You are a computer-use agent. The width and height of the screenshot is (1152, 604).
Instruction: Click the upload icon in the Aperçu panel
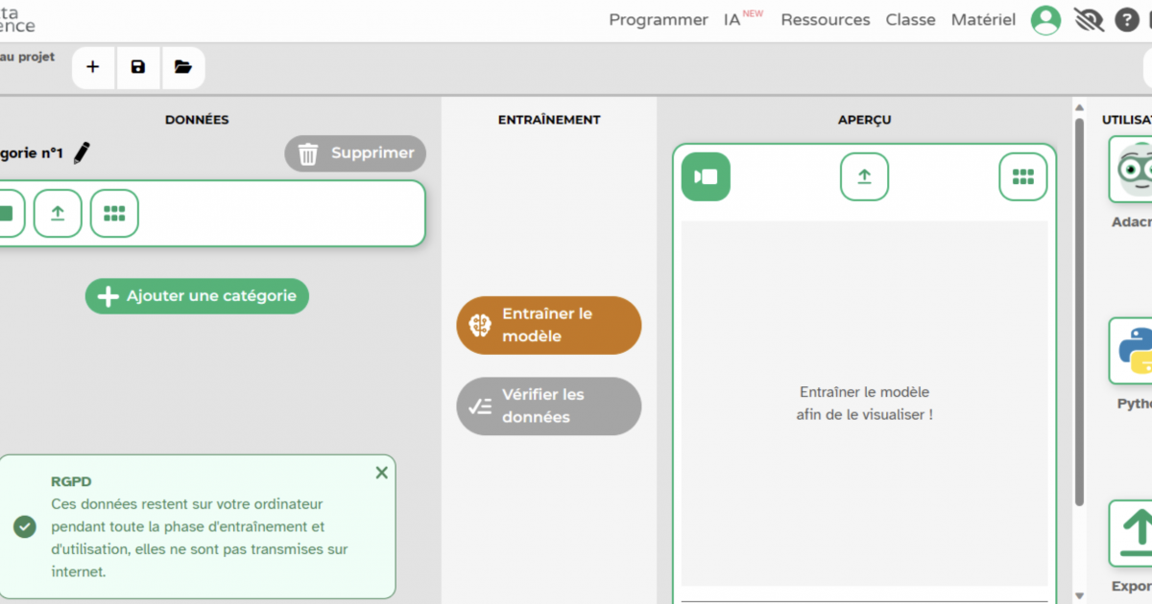pos(864,177)
